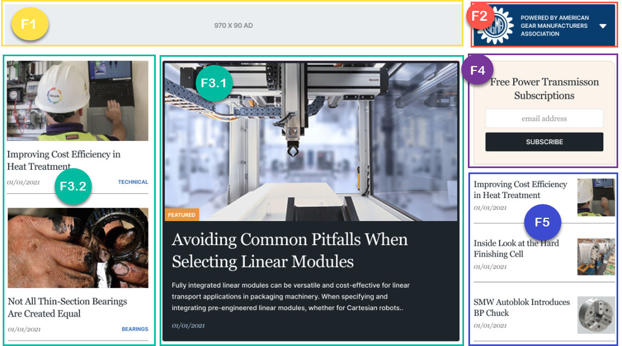Select the TECHNICAL category tag
622x346 pixels.
pyautogui.click(x=133, y=181)
